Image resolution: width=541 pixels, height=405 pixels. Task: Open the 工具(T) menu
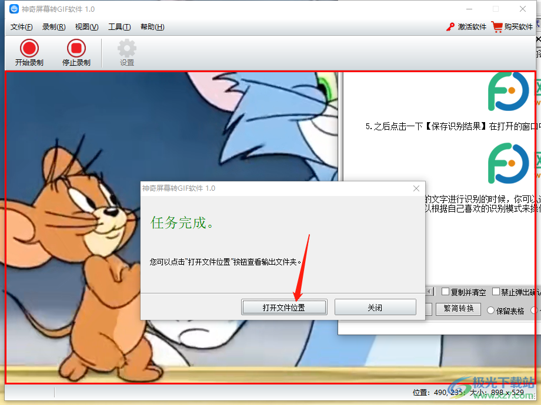(119, 27)
